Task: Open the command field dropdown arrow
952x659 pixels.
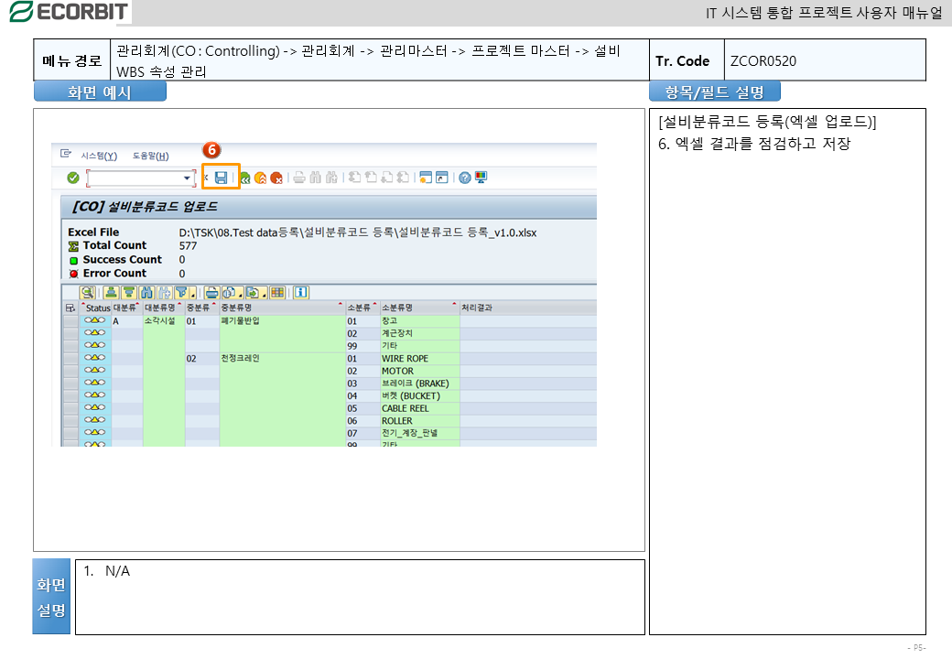Action: click(188, 178)
